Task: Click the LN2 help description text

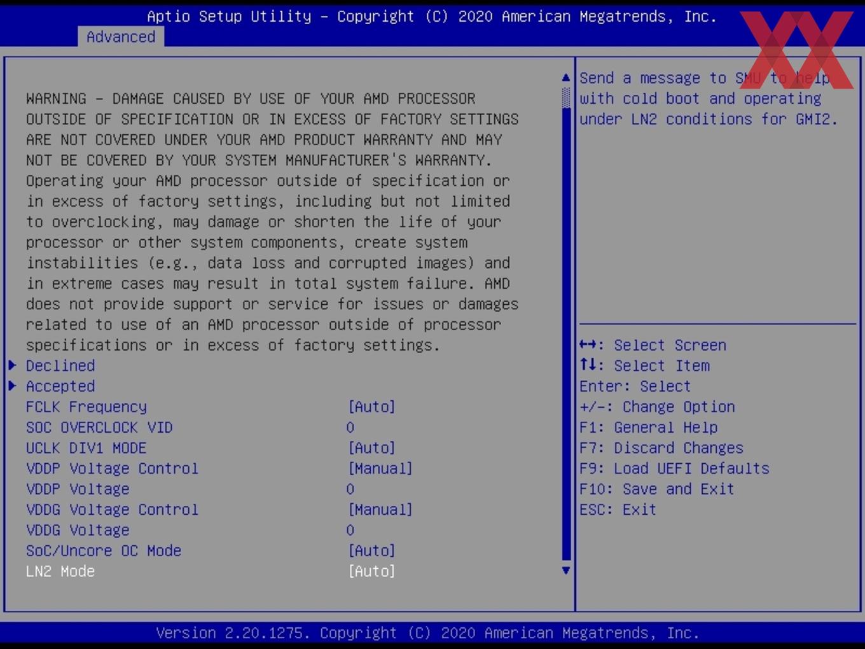Action: tap(709, 99)
